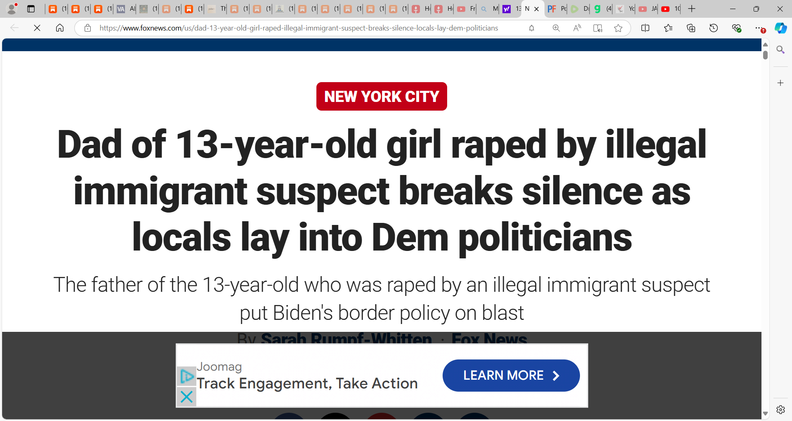The image size is (792, 421).
Task: Stop loading the page
Action: (37, 28)
